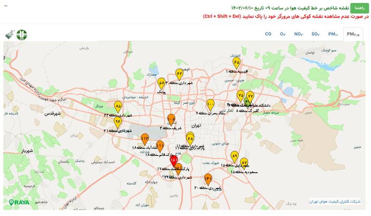
Task: Click the پونک station label
Action: coord(161,92)
